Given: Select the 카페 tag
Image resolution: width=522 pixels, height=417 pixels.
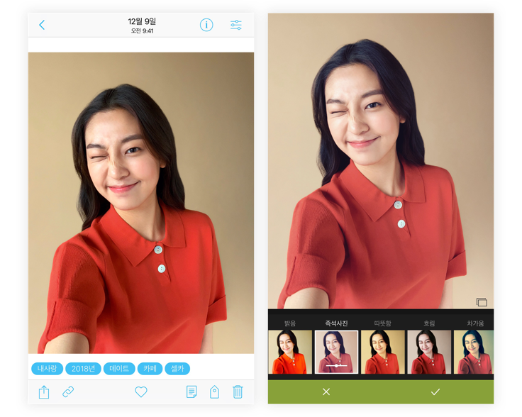Looking at the screenshot, I should coord(150,369).
